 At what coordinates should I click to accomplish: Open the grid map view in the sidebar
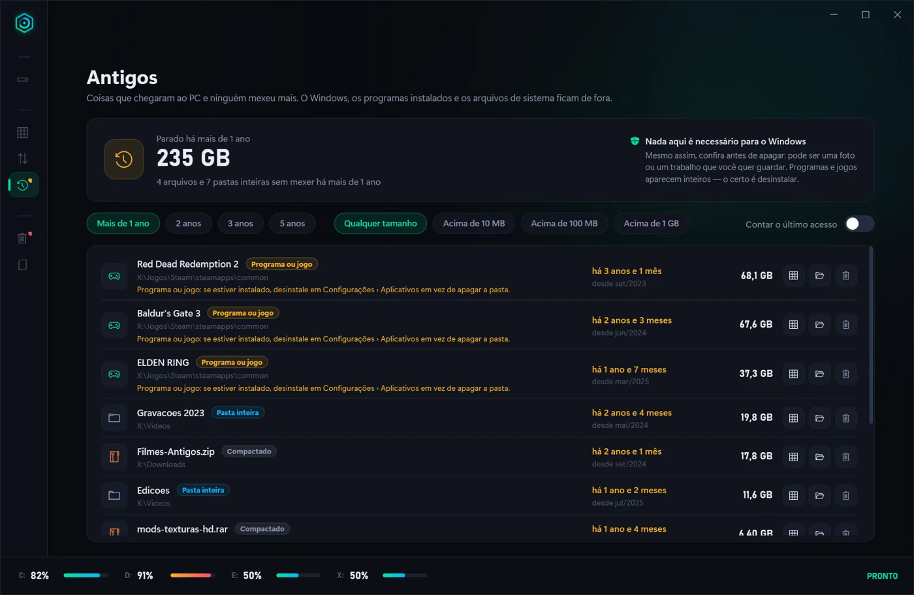click(23, 132)
